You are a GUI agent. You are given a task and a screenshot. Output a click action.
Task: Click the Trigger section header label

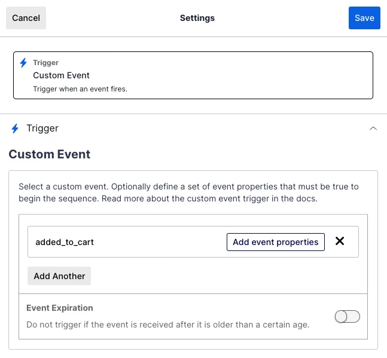[42, 128]
